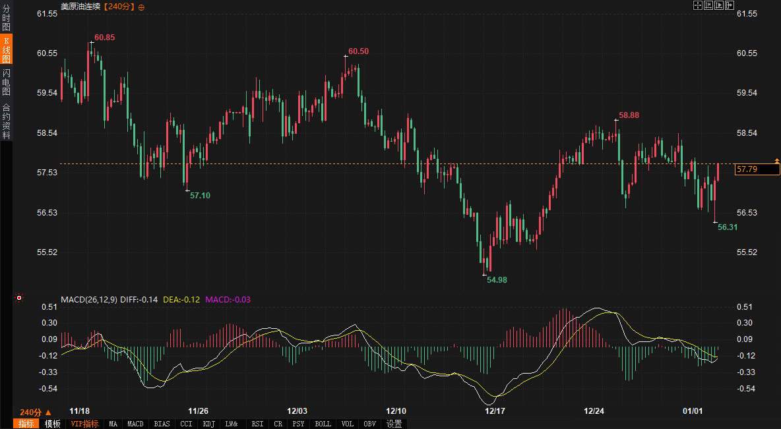Click the 60.85 high-price marker on the chart
The width and height of the screenshot is (781, 429).
coord(104,38)
